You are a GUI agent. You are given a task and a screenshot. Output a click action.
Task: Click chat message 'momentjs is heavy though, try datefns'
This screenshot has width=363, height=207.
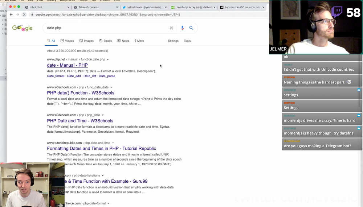[x=322, y=132]
